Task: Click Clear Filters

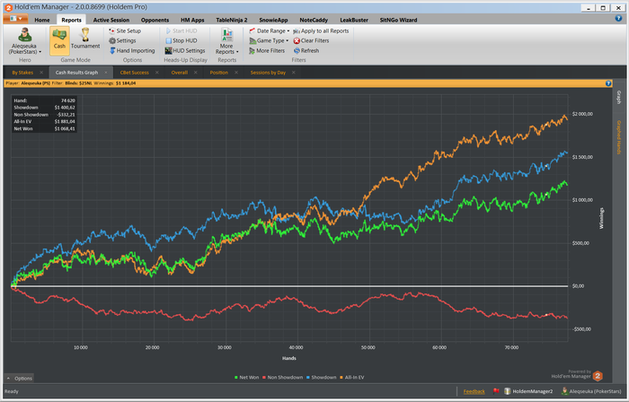Action: [311, 40]
